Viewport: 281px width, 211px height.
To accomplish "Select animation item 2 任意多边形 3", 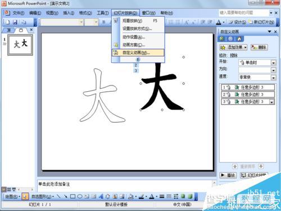I will tap(248, 95).
